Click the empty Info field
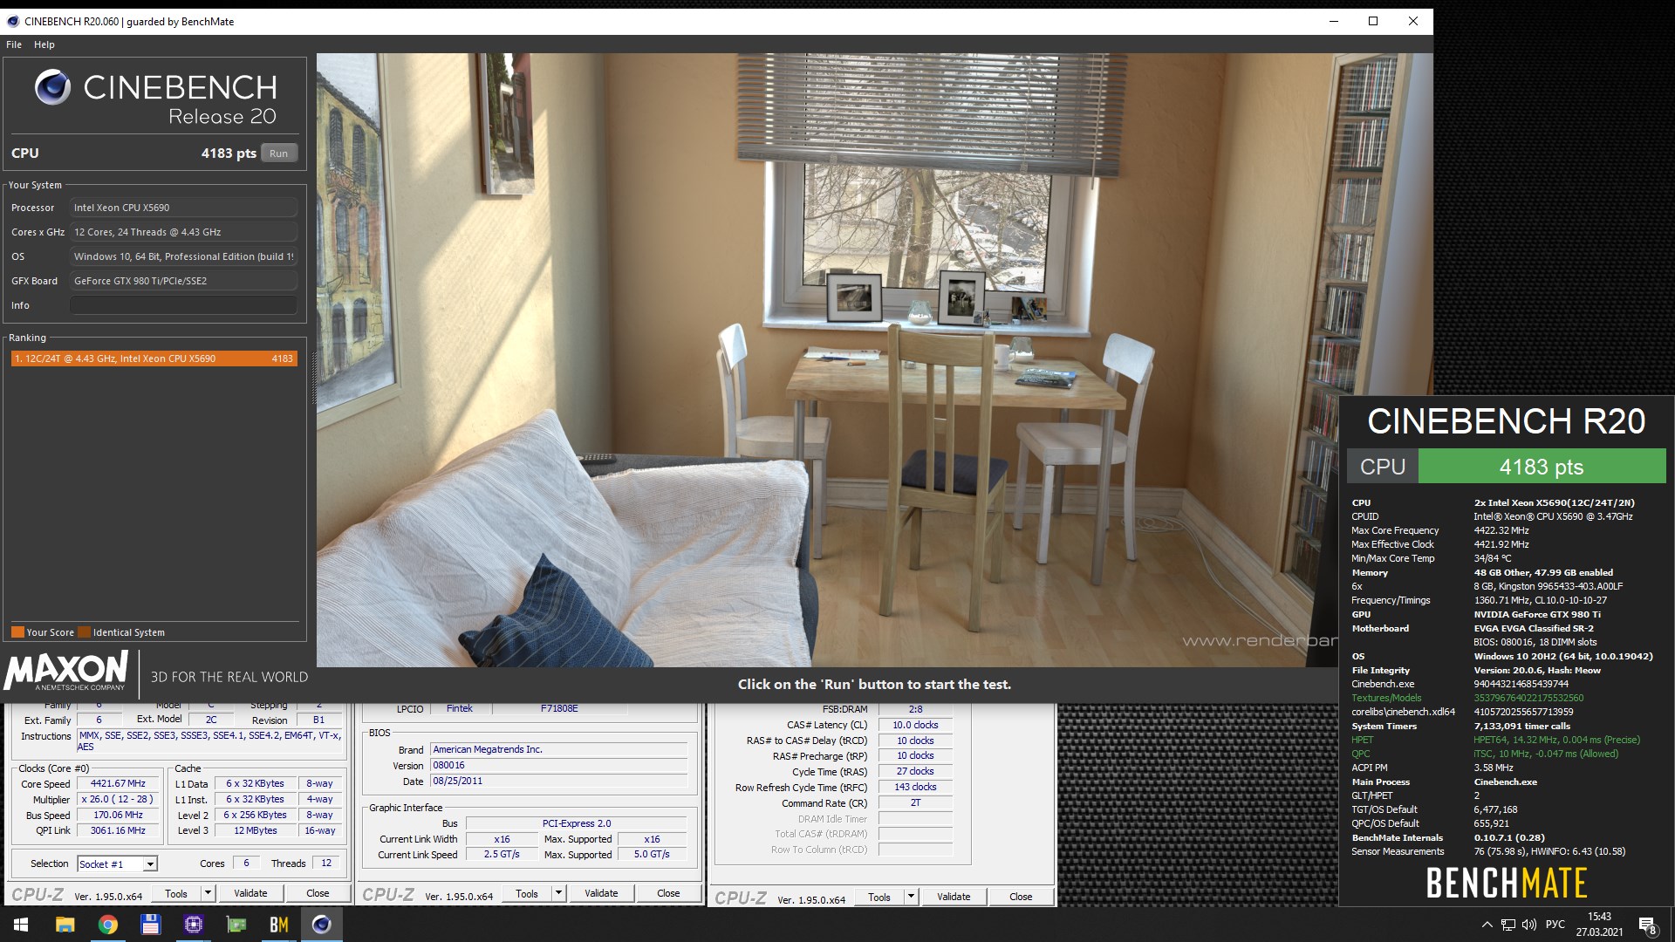The height and width of the screenshot is (942, 1675). (183, 305)
